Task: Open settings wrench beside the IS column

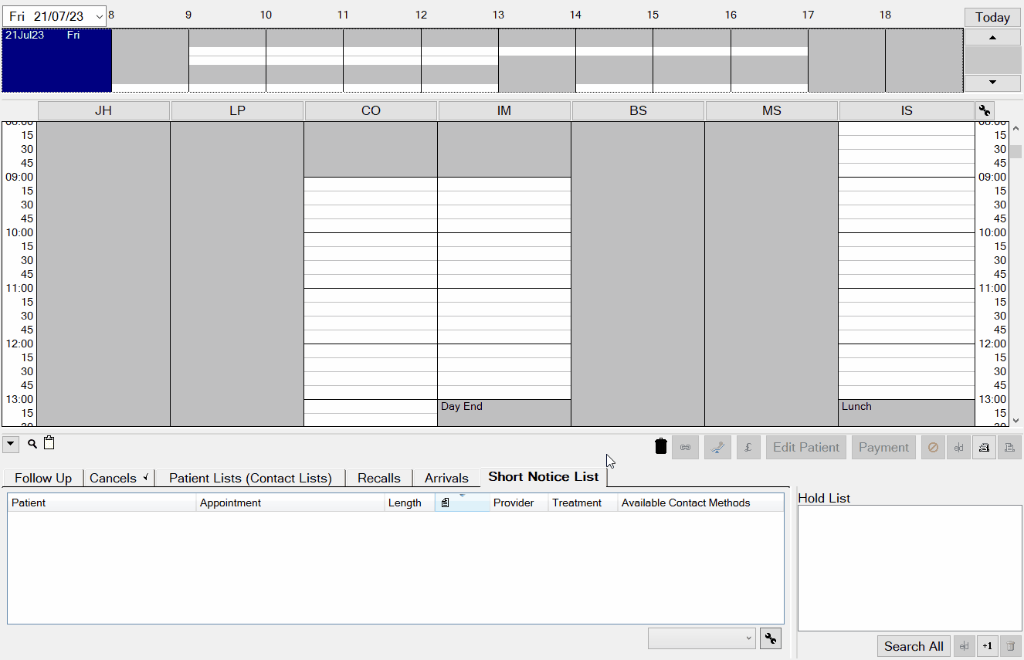Action: tap(985, 111)
